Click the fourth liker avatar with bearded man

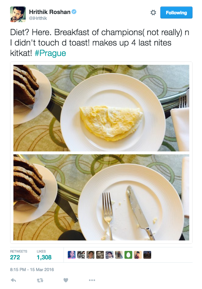[100, 255]
